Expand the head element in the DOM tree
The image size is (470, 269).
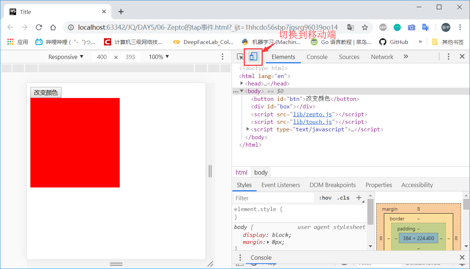click(x=242, y=83)
